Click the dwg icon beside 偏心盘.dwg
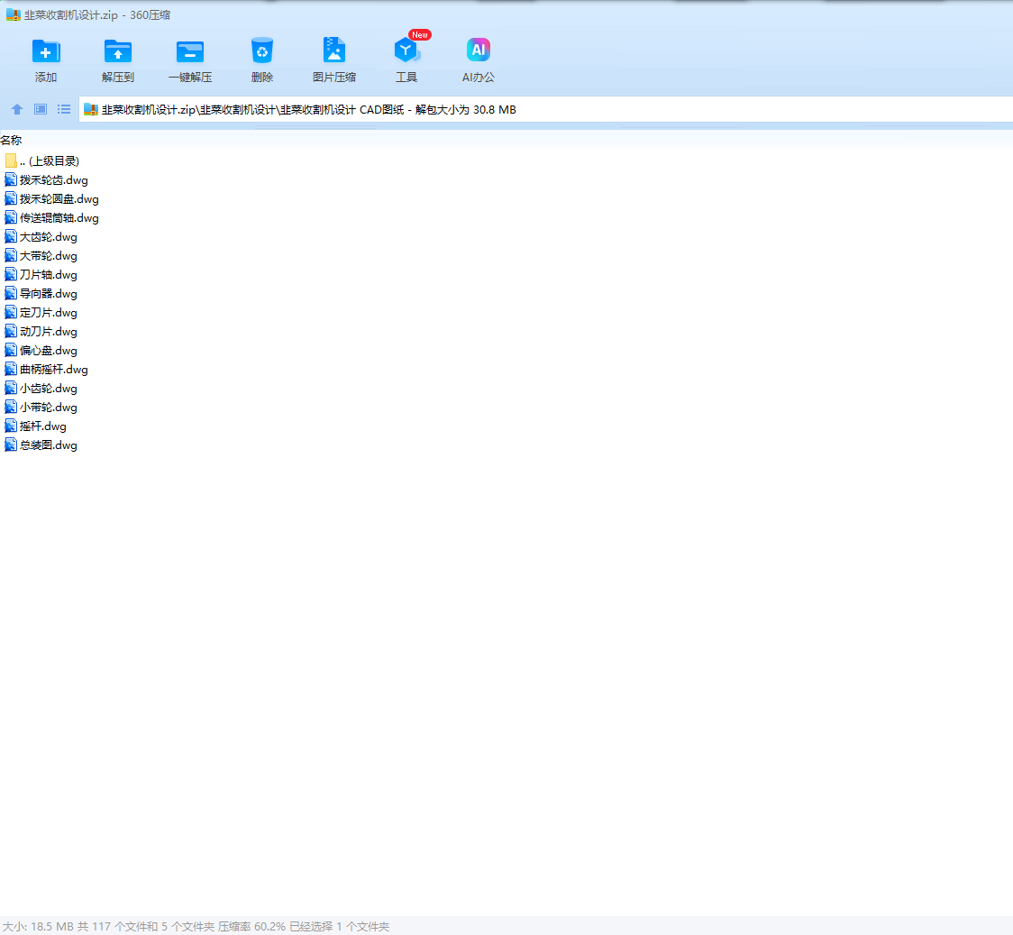Screen dimensions: 1013x935 click(x=11, y=350)
